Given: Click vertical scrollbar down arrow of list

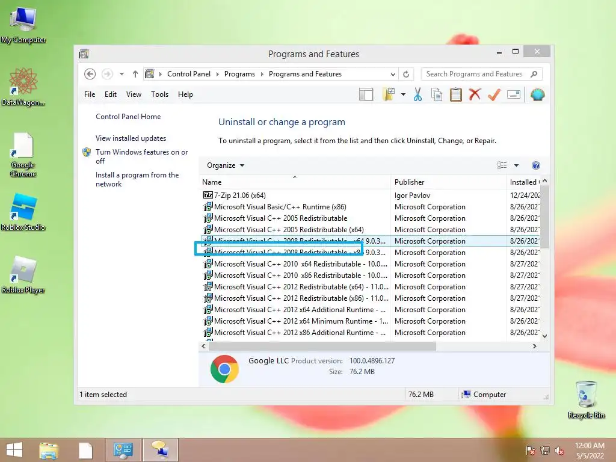Looking at the screenshot, I should coord(544,336).
